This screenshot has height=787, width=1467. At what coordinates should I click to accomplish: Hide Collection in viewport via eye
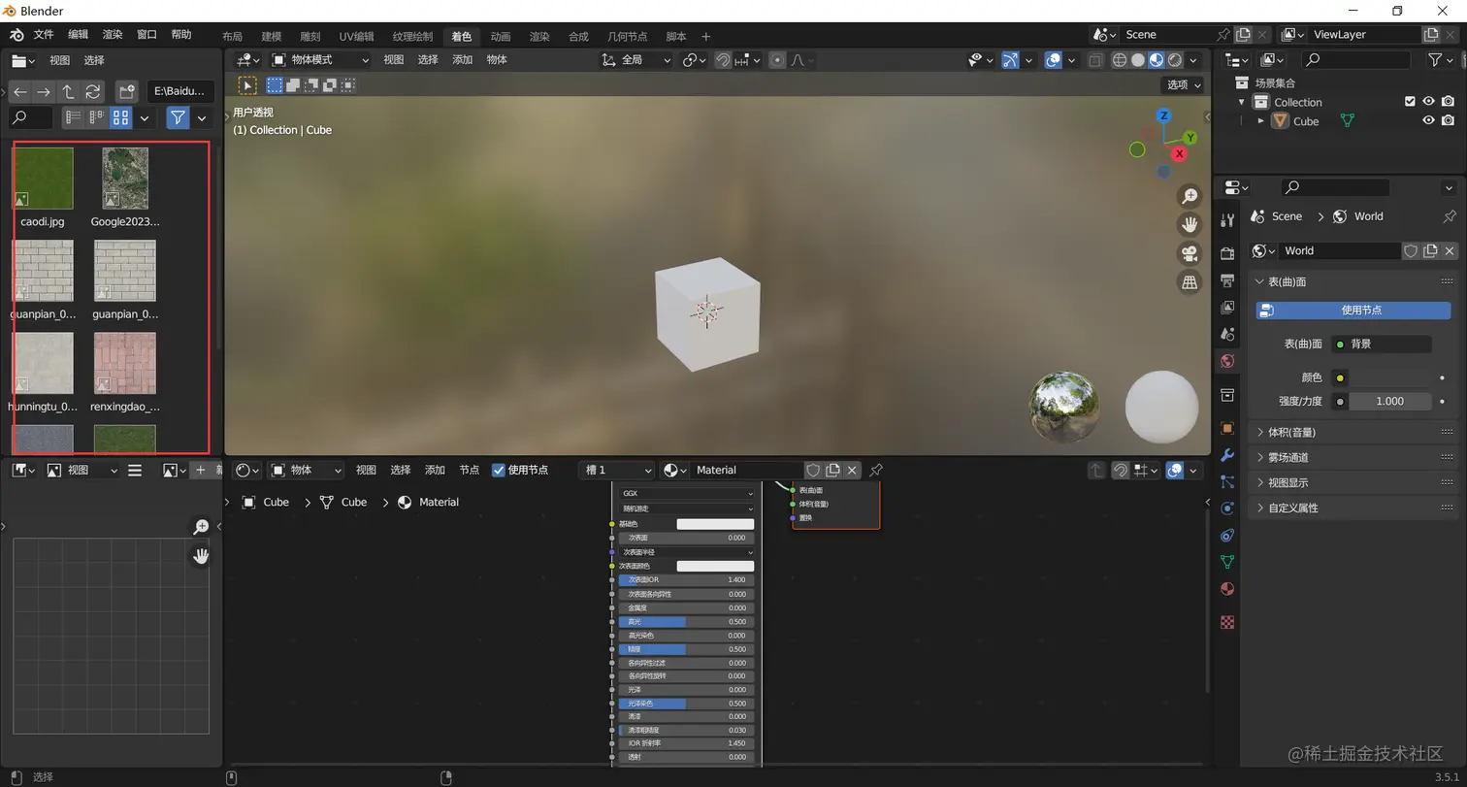tap(1428, 102)
